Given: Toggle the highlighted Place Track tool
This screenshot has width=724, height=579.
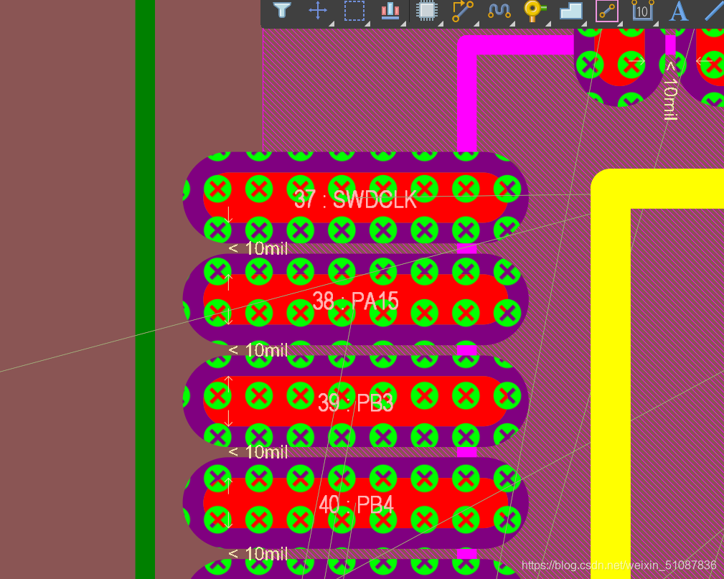Looking at the screenshot, I should [x=607, y=10].
